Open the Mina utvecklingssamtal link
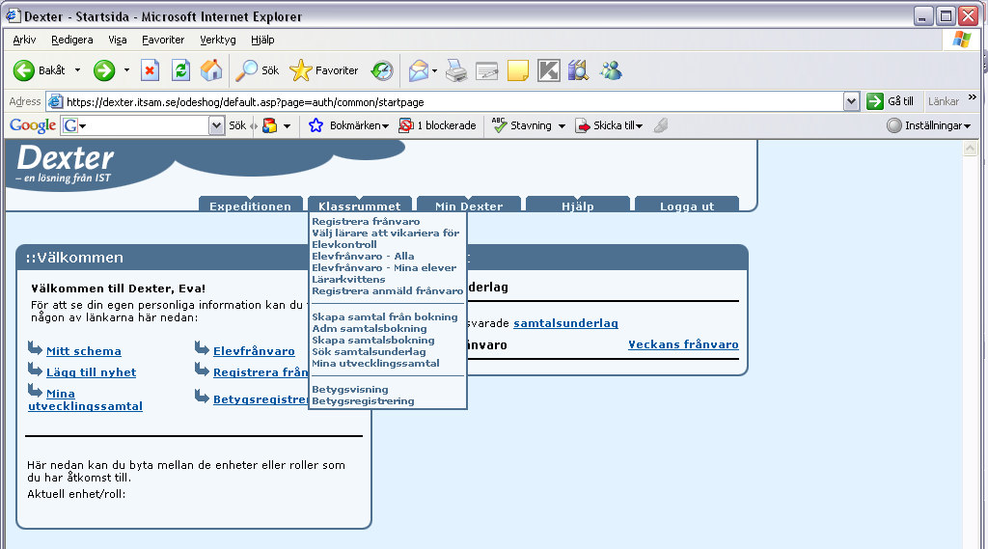 click(85, 399)
